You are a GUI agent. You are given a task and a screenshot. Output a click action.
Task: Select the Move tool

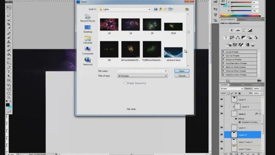pos(9,8)
